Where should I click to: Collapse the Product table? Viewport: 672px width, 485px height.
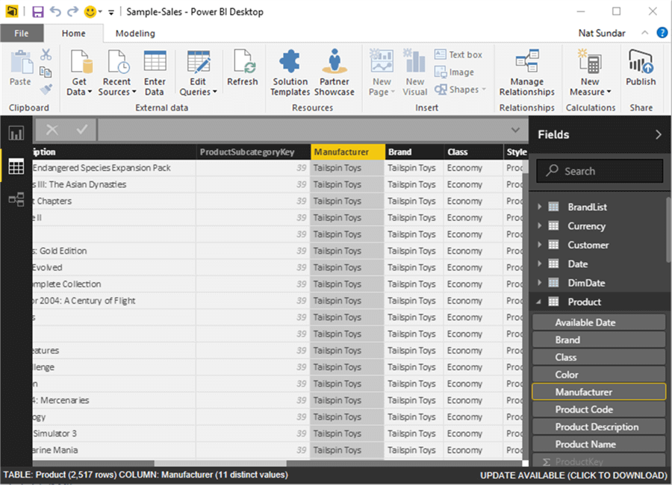[539, 302]
